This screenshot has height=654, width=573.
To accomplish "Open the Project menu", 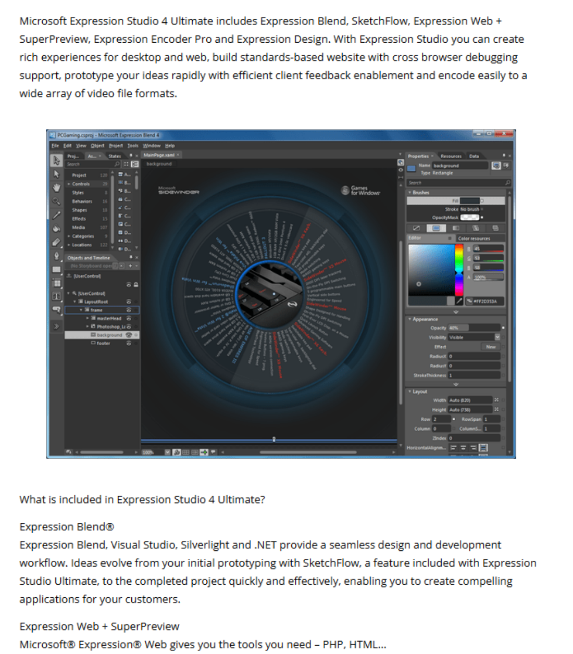I will 116,146.
